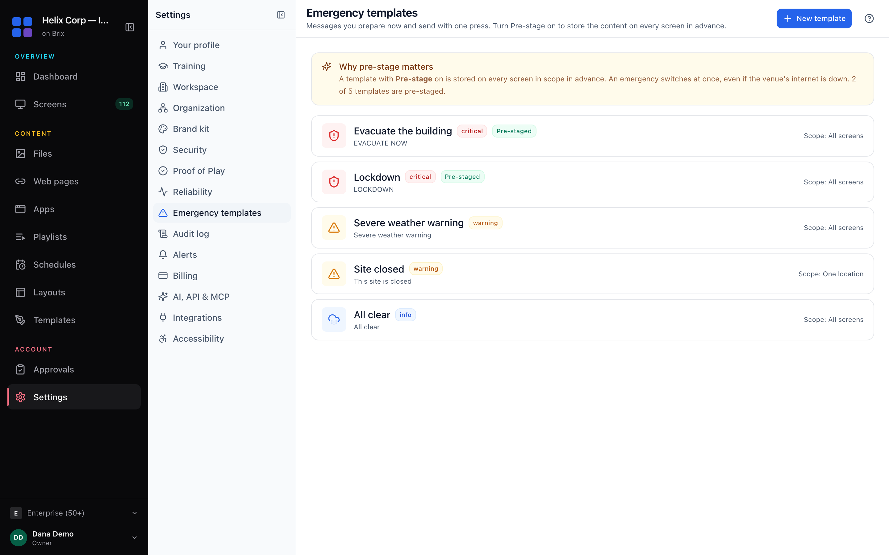Click the sparkle icon in pre-stage banner
889x555 pixels.
tap(327, 66)
